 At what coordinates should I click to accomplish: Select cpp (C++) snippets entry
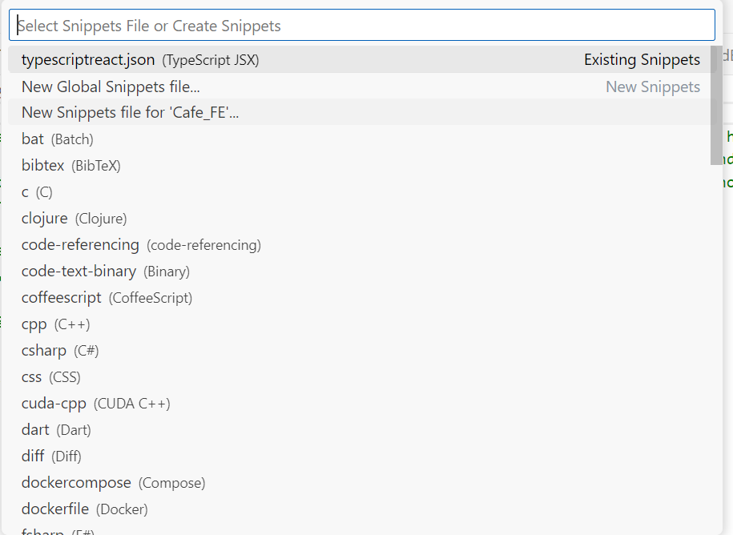tap(362, 324)
